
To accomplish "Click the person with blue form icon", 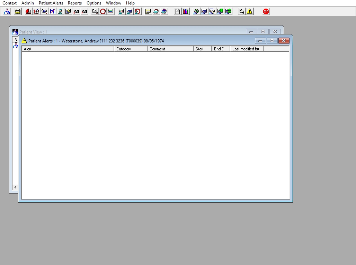I will click(130, 11).
